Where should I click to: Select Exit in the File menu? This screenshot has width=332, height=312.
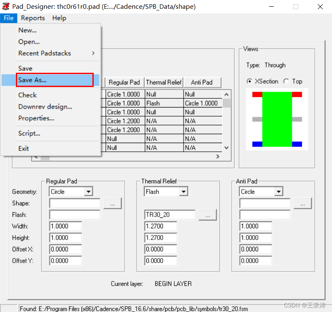(x=24, y=148)
